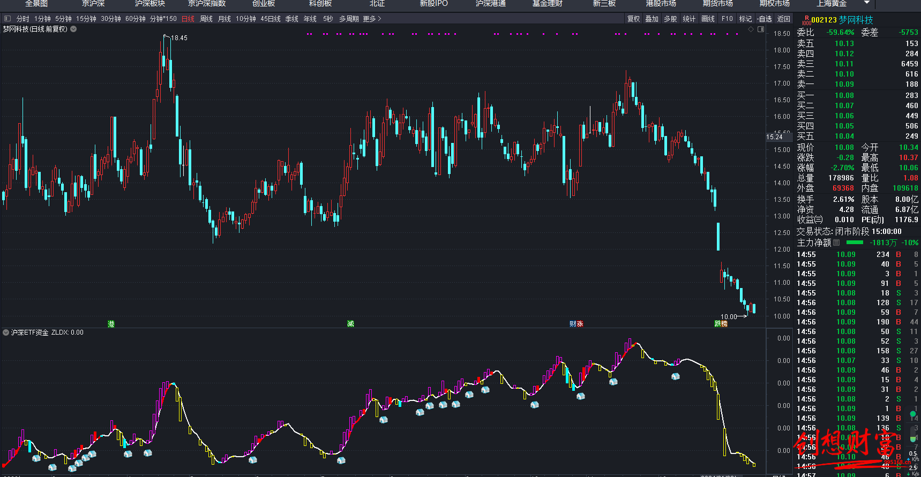921x477 pixels.
Task: Open the 多周期 multi-period view
Action: click(x=349, y=19)
